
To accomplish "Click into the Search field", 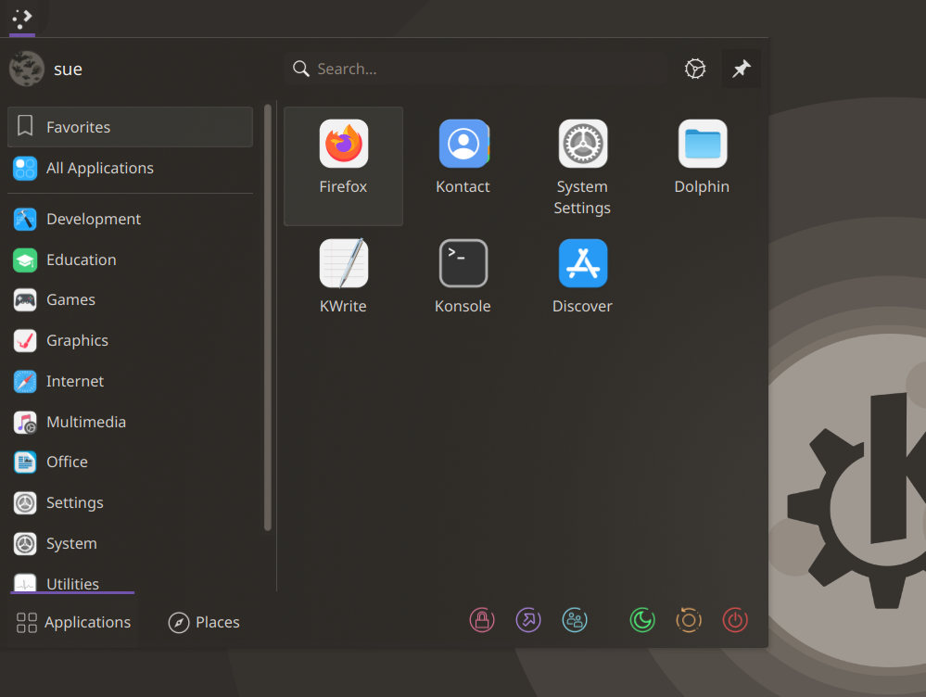I will [x=476, y=70].
